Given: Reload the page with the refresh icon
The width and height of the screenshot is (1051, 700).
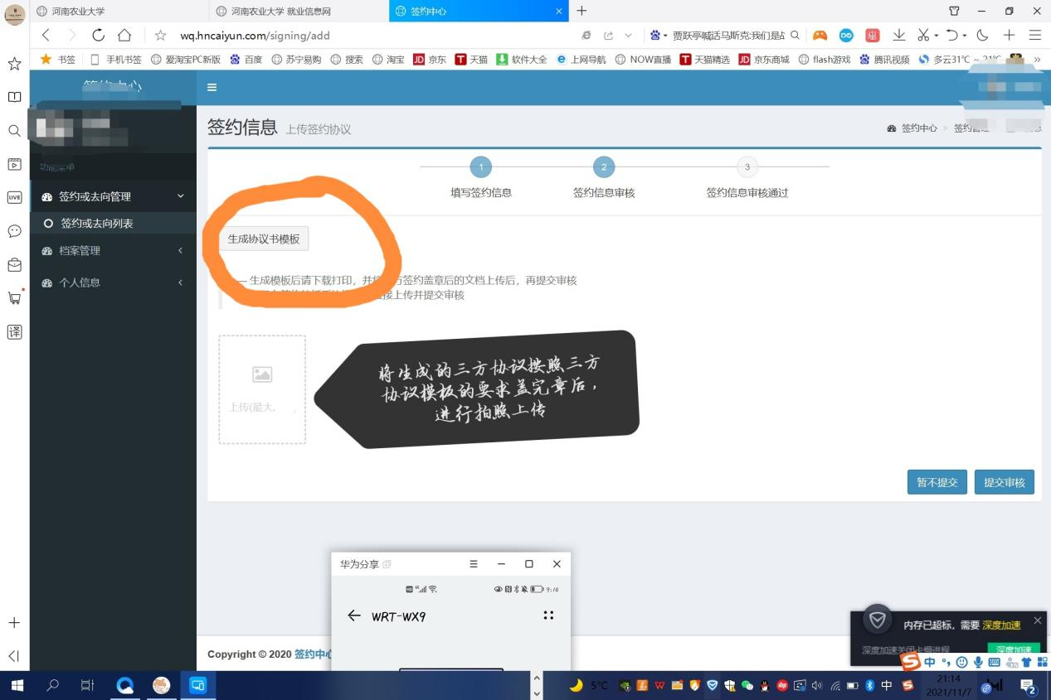Looking at the screenshot, I should [x=98, y=36].
